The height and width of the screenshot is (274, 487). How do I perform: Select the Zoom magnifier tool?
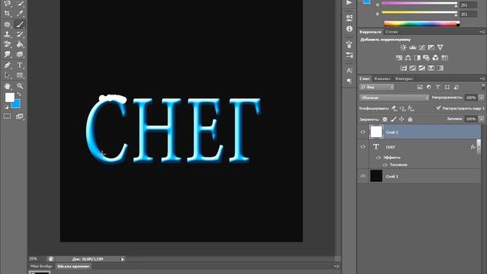[x=20, y=86]
